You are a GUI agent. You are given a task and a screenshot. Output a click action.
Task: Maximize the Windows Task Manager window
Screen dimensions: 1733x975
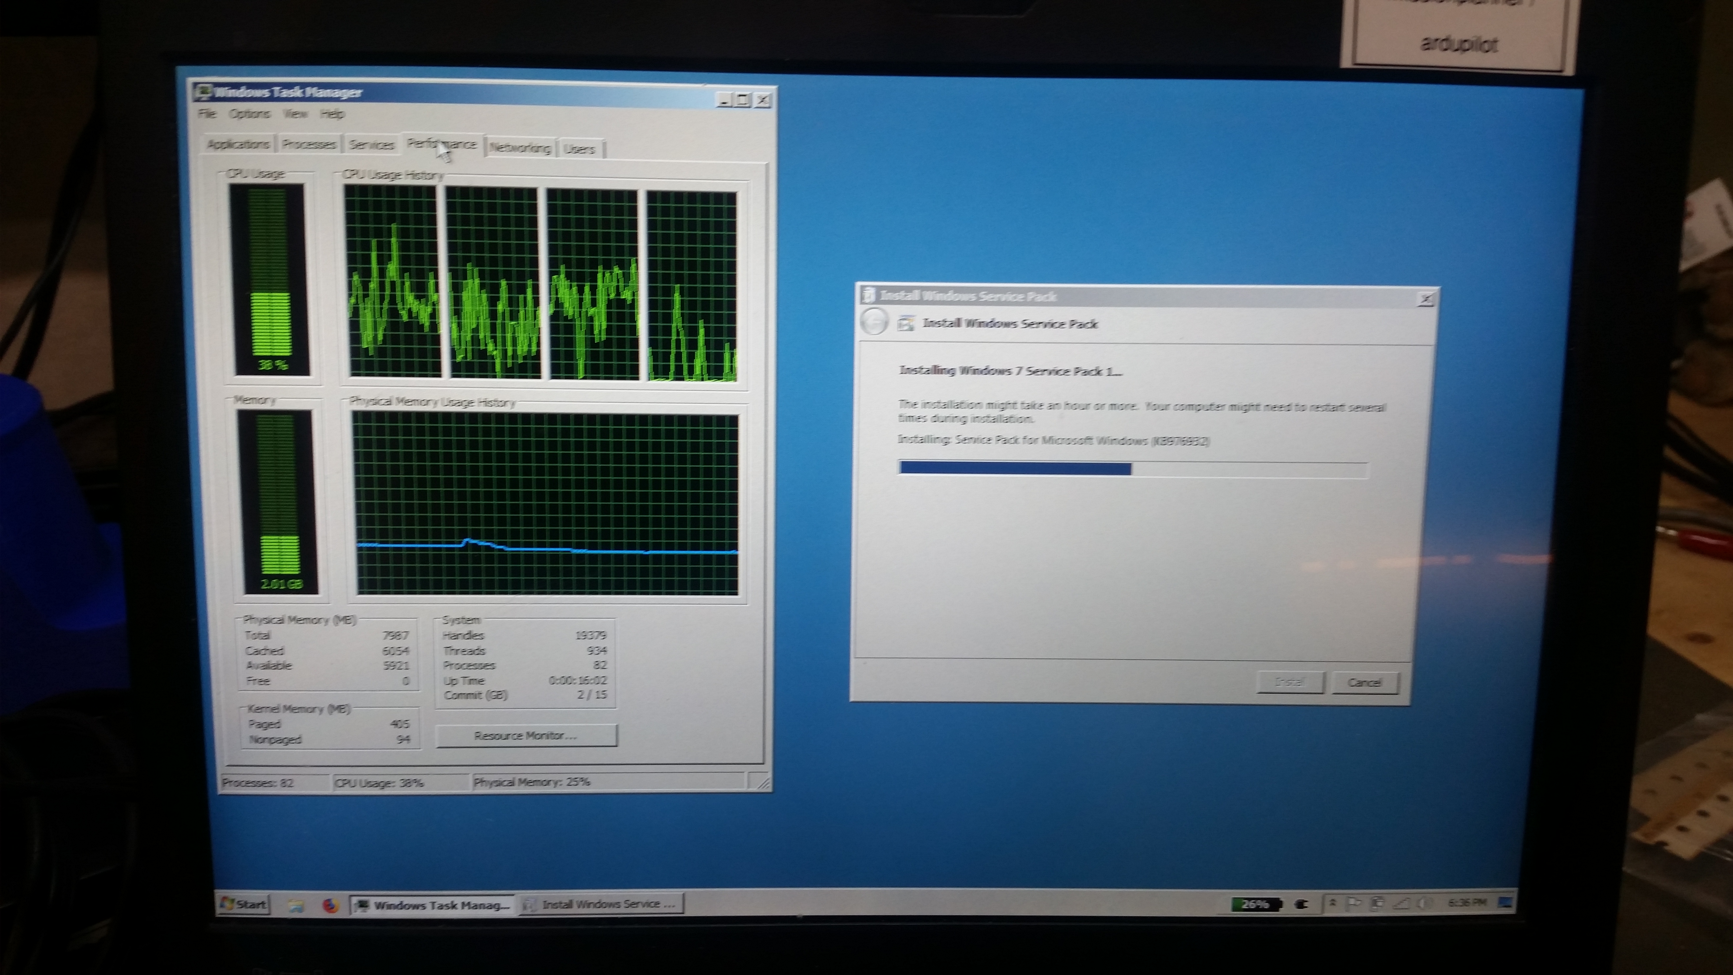pos(743,100)
